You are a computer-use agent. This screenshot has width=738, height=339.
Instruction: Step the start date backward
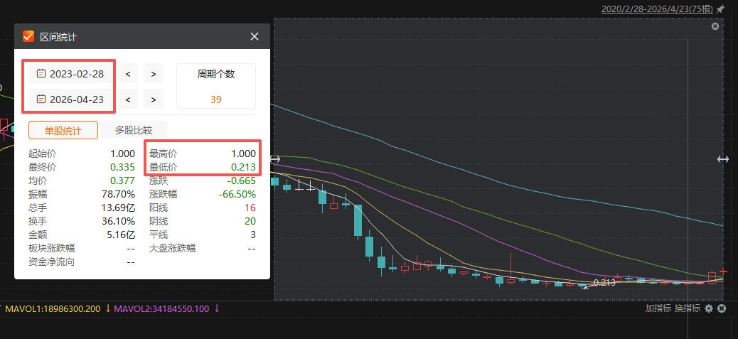[128, 73]
